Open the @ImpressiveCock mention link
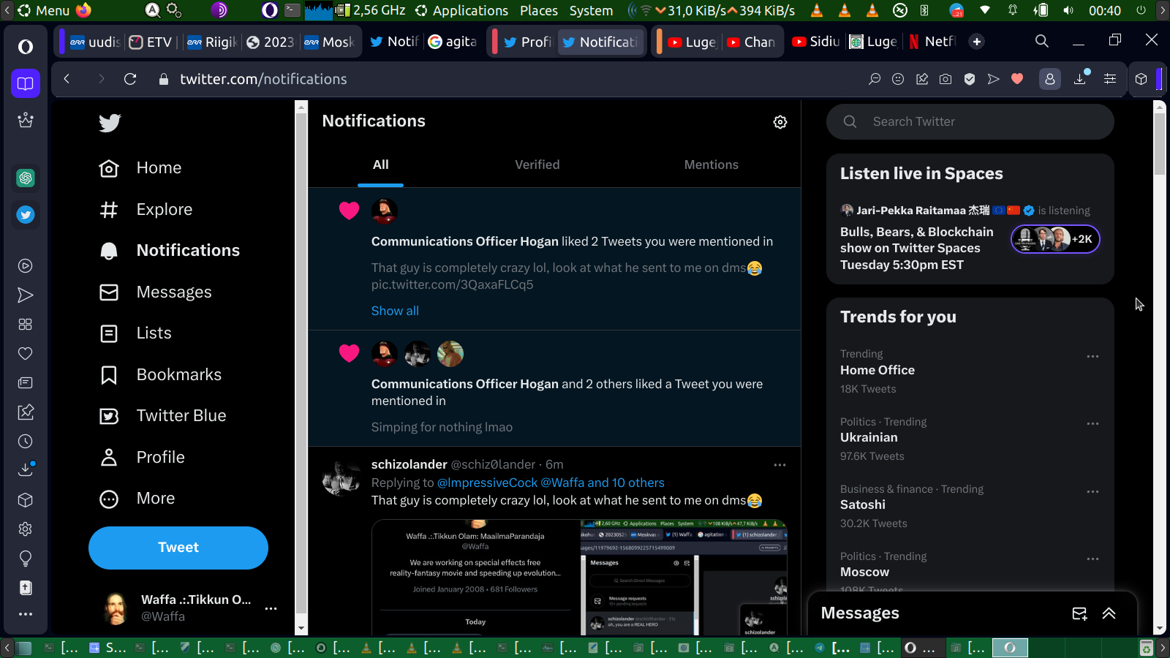Viewport: 1170px width, 658px height. (x=487, y=483)
